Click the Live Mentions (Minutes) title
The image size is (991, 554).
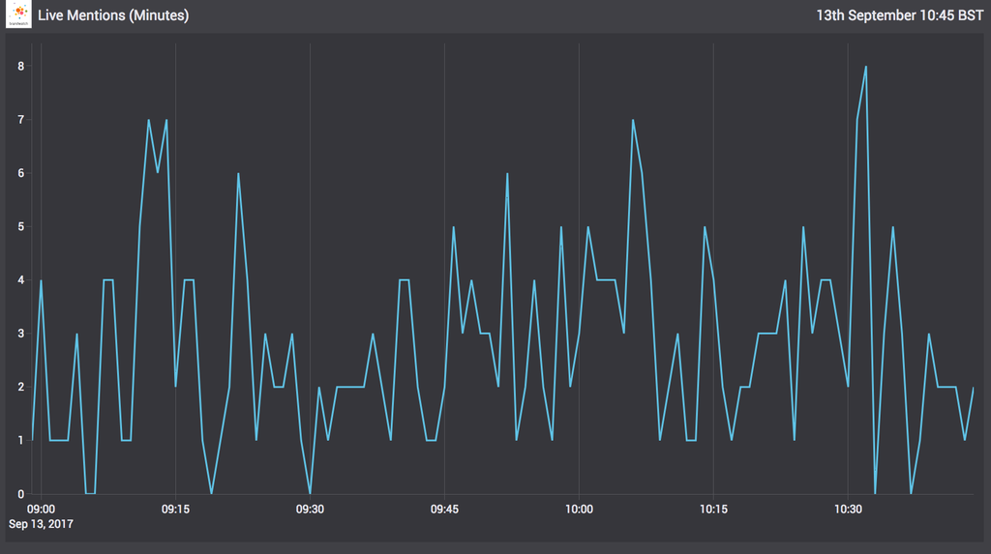tap(113, 15)
